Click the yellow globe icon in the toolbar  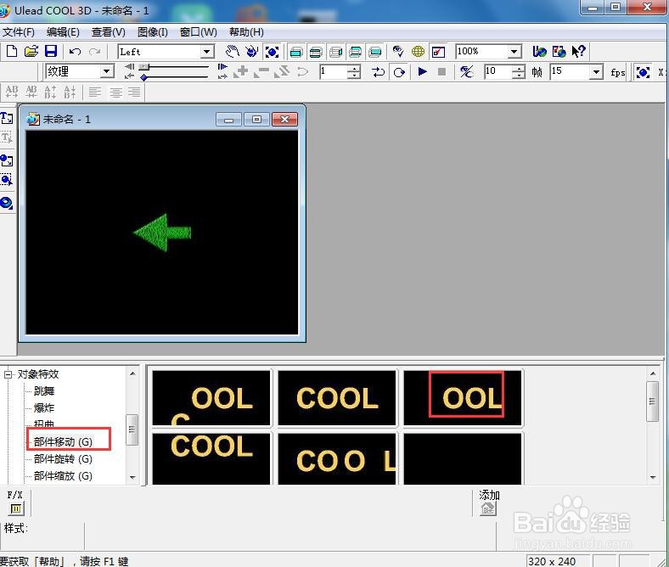point(418,52)
